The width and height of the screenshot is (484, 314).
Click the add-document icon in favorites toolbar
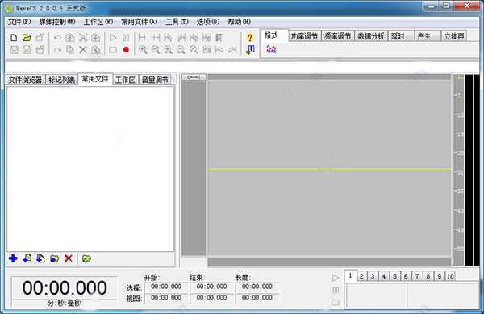click(x=40, y=258)
